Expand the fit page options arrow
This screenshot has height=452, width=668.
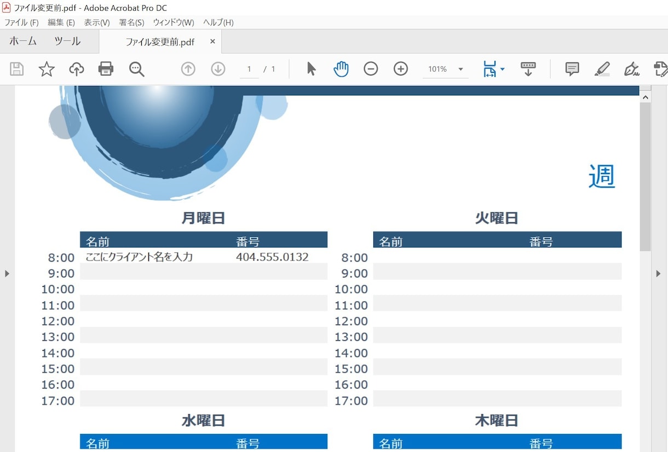[x=502, y=69]
